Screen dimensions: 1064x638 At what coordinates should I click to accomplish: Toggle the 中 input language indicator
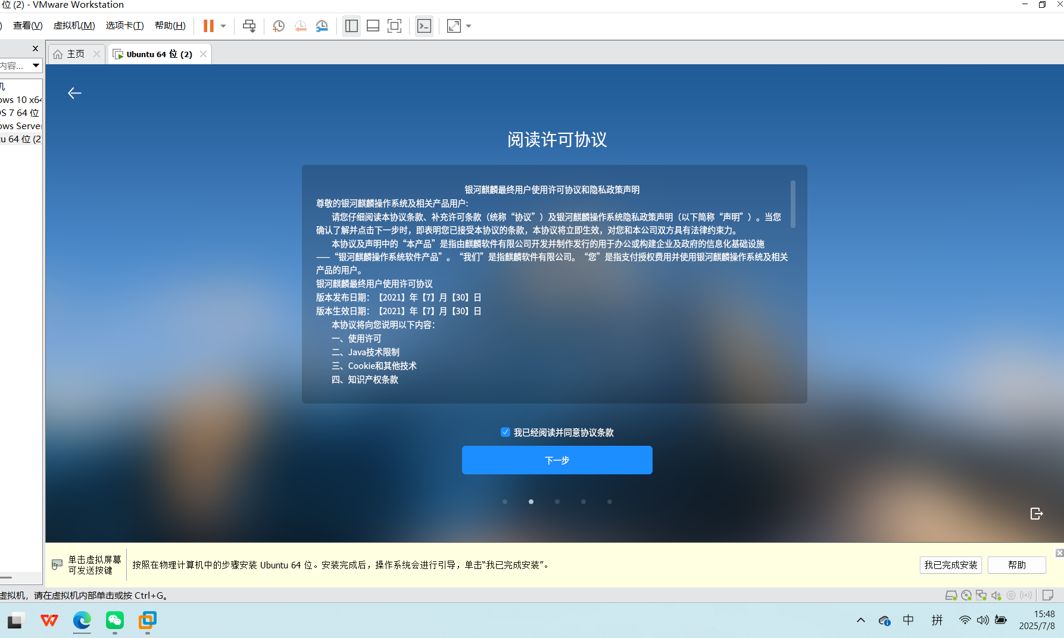click(908, 620)
